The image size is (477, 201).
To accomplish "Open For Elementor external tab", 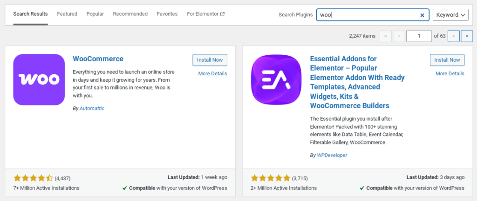I will click(205, 14).
